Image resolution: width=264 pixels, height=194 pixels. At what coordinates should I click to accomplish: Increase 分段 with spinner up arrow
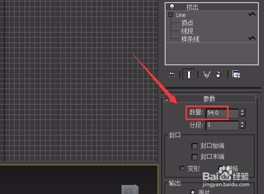click(x=242, y=123)
